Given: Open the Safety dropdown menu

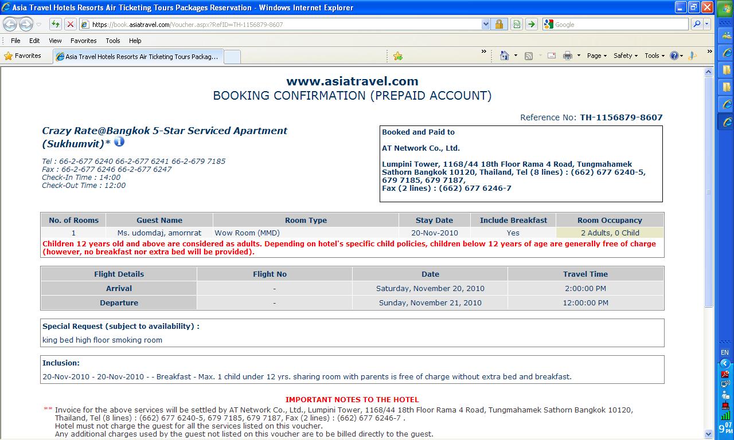Looking at the screenshot, I should (x=626, y=56).
